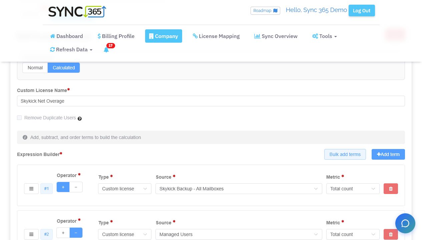The width and height of the screenshot is (427, 240).
Task: Set term #2 operator to minus
Action: tap(76, 233)
